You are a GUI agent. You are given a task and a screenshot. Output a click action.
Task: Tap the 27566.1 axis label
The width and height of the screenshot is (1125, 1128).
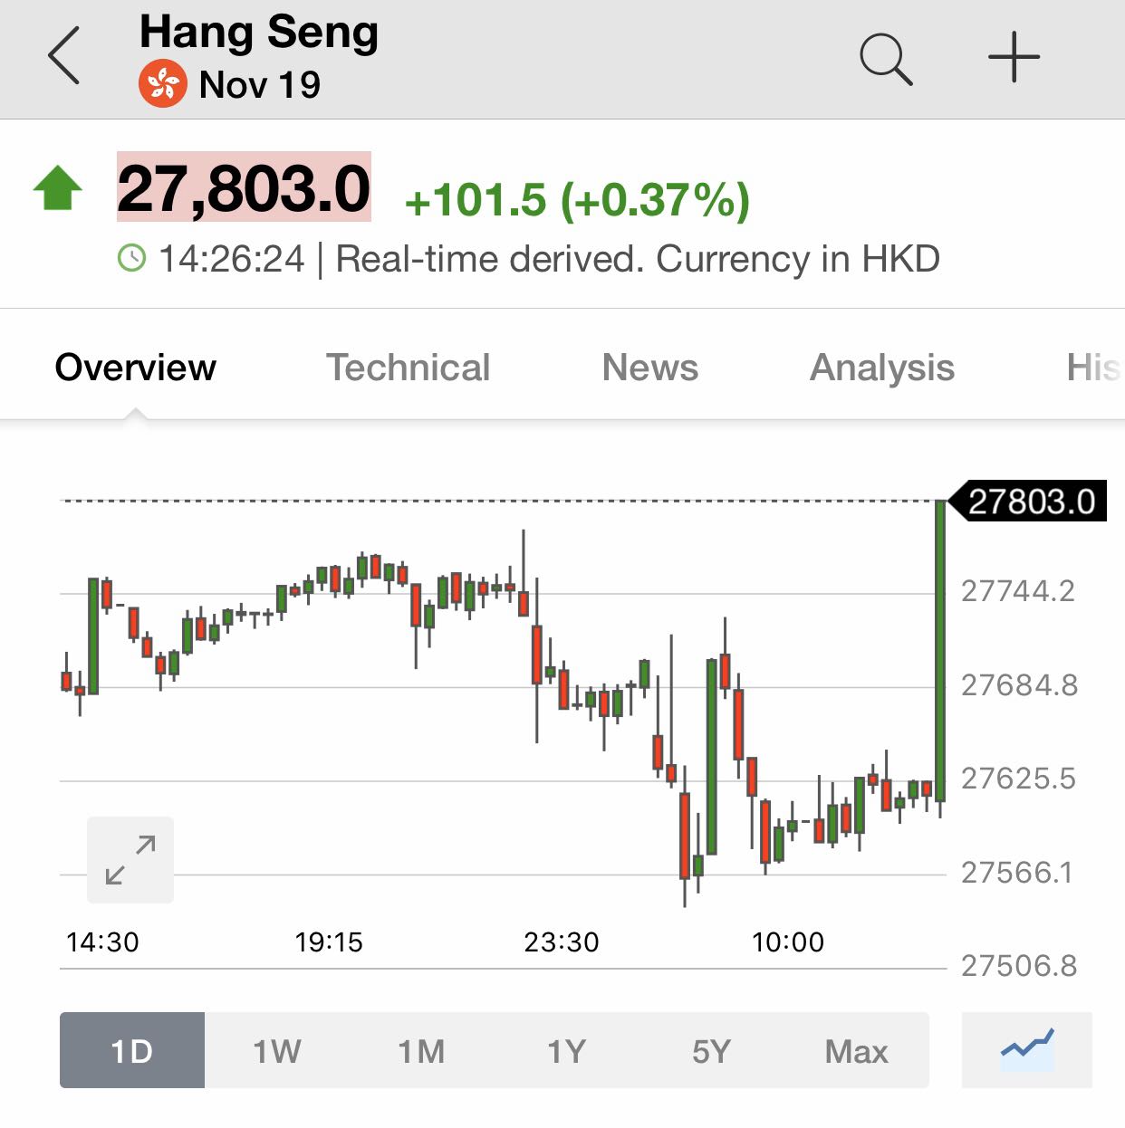pyautogui.click(x=1017, y=873)
